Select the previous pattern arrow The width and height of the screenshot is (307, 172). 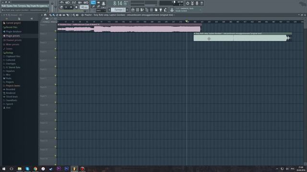coord(109,10)
